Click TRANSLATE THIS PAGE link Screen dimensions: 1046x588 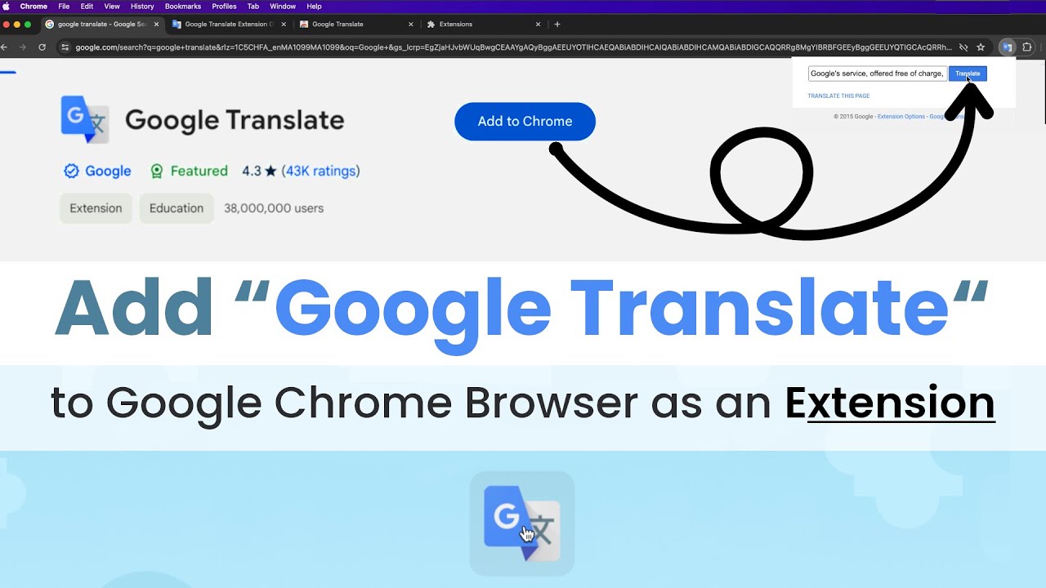click(x=838, y=96)
